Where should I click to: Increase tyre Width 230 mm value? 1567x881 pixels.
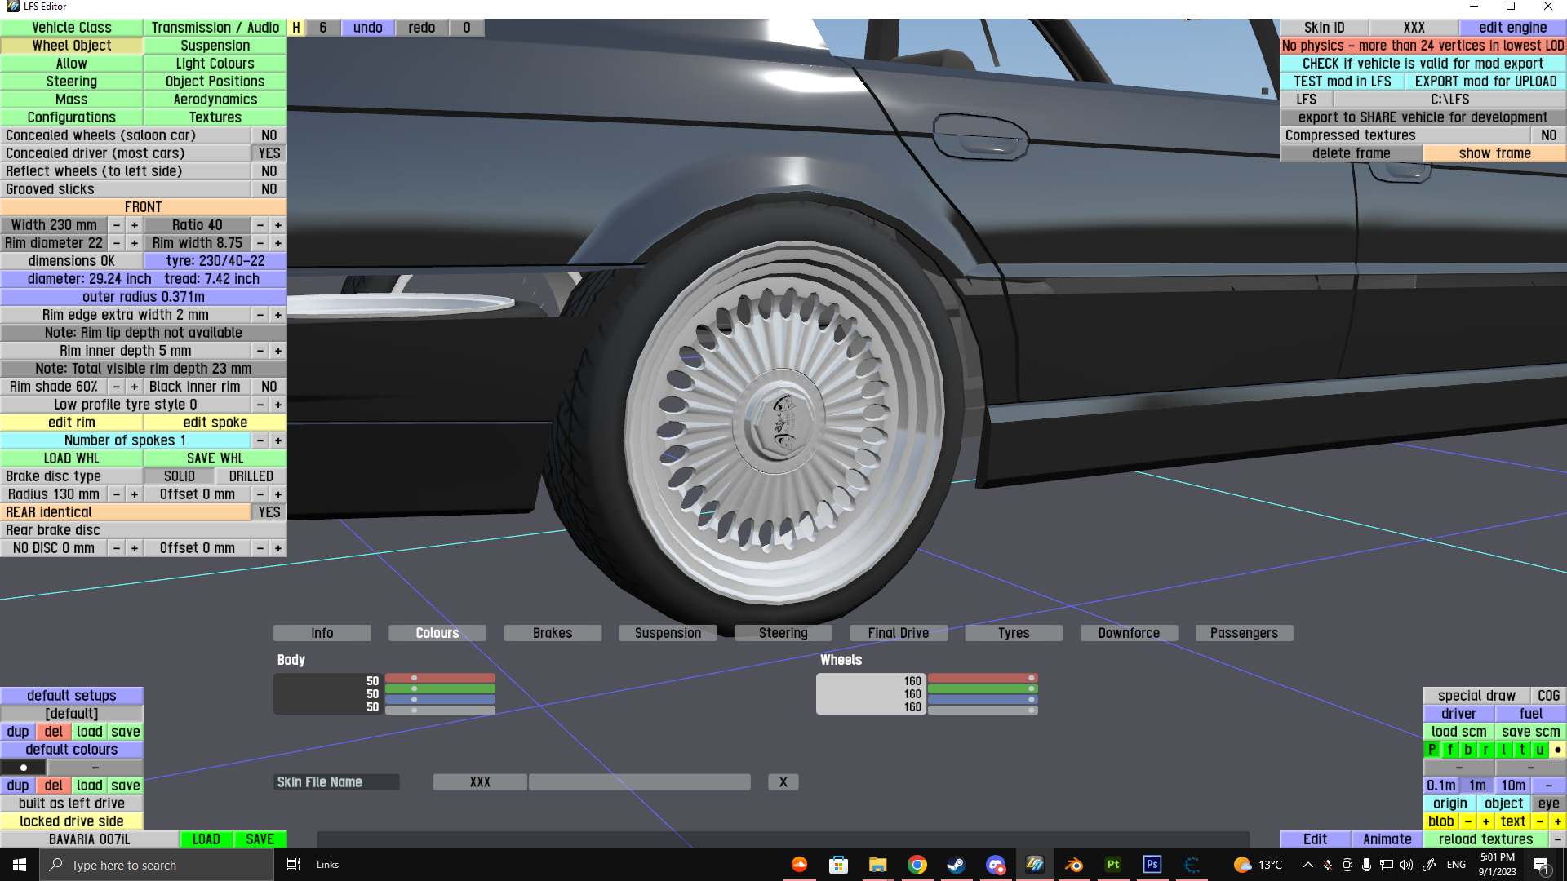click(135, 225)
